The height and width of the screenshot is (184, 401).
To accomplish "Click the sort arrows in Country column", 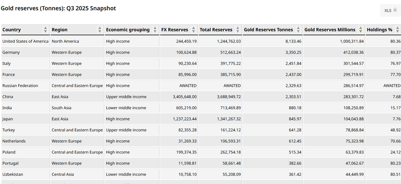I will point(45,30).
